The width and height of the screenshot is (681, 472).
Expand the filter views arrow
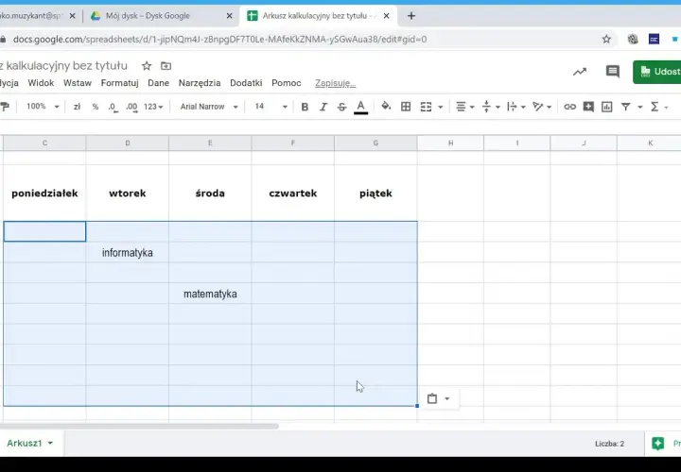point(639,107)
